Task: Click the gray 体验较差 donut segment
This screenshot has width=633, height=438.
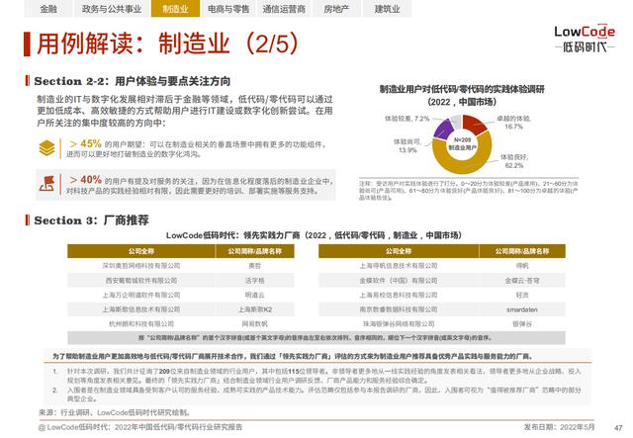Action: click(x=456, y=120)
